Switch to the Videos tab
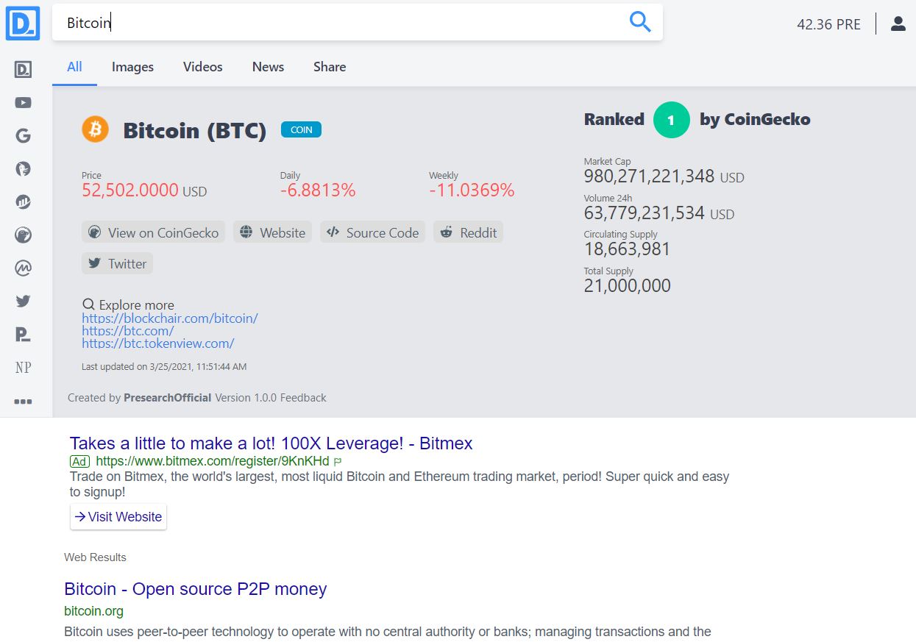This screenshot has height=642, width=916. point(203,67)
